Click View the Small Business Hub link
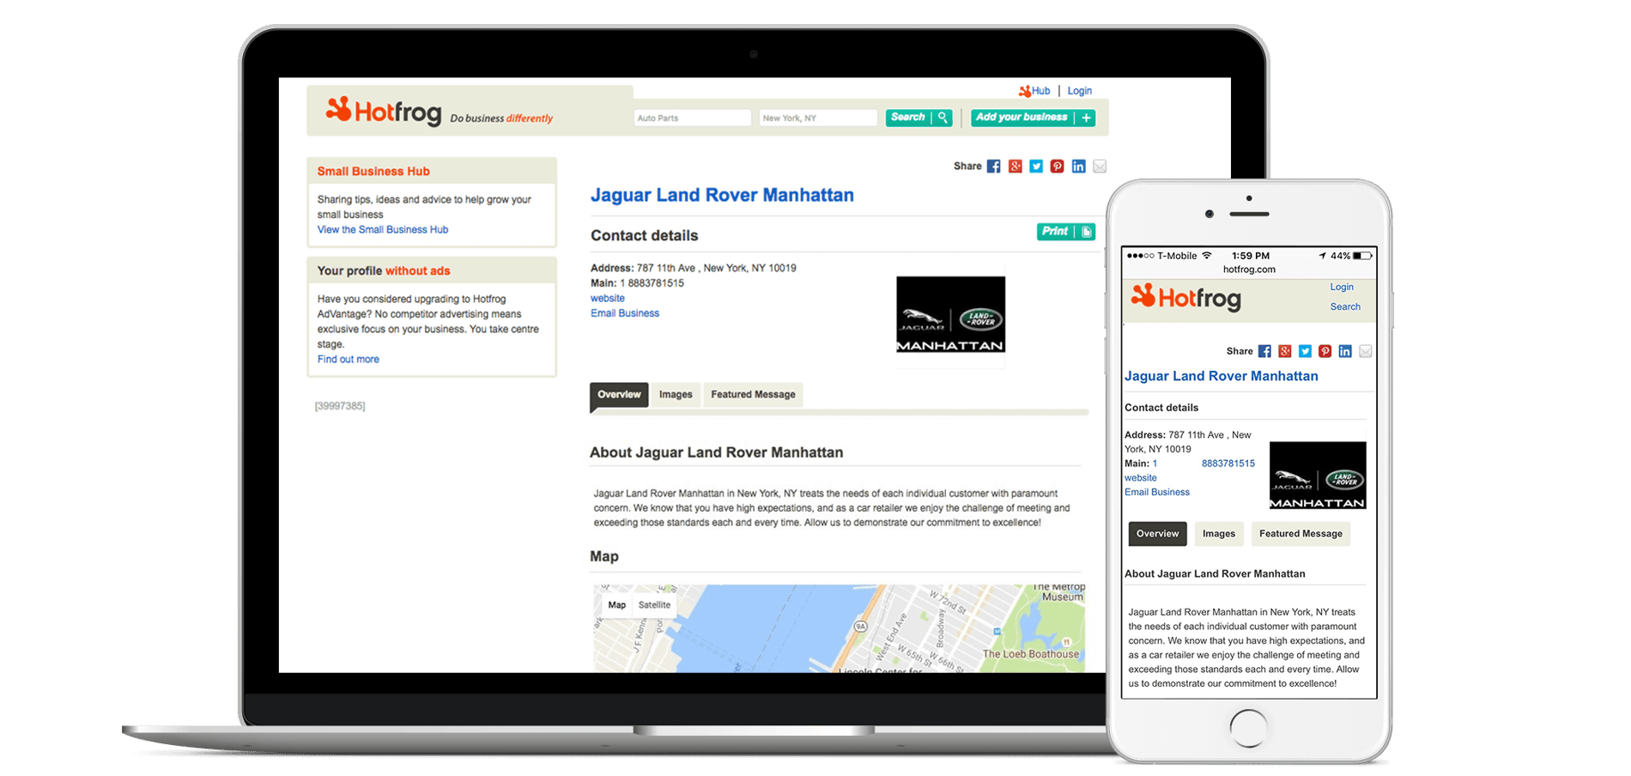The image size is (1631, 776). 383,230
